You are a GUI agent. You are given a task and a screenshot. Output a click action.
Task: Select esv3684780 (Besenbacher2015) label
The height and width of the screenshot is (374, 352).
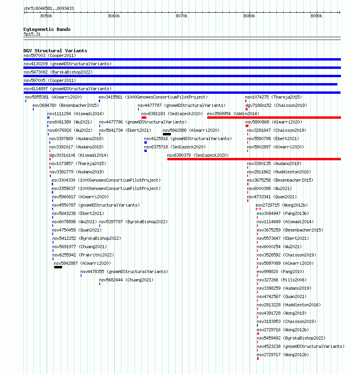(66, 105)
